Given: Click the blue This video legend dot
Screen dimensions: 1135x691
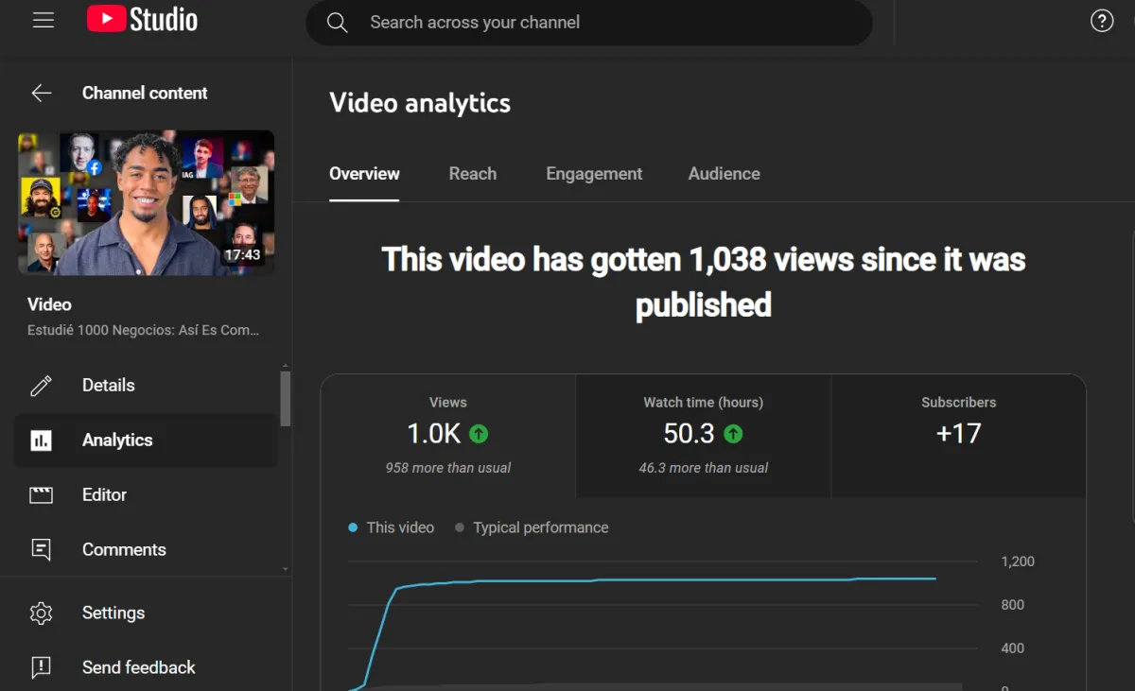Looking at the screenshot, I should tap(353, 527).
